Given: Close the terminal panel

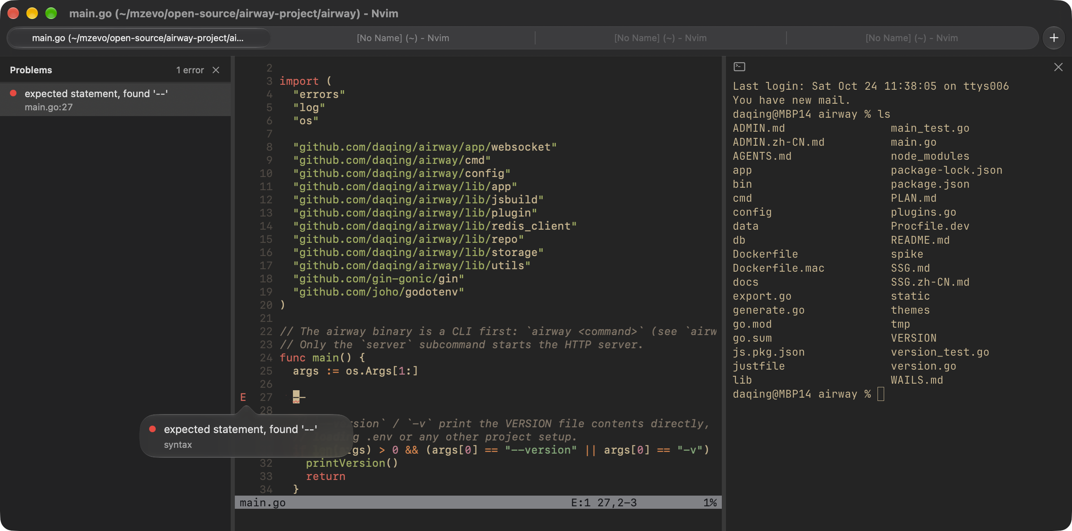Looking at the screenshot, I should point(1058,67).
